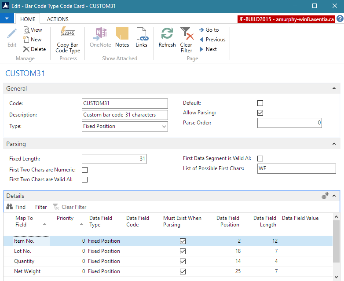This screenshot has height=281, width=344.
Task: Enable the Default checkbox
Action: point(260,103)
